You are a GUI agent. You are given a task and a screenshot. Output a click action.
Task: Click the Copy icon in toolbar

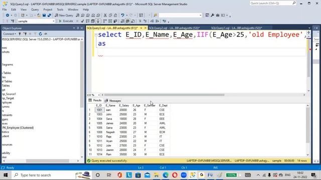110,15
